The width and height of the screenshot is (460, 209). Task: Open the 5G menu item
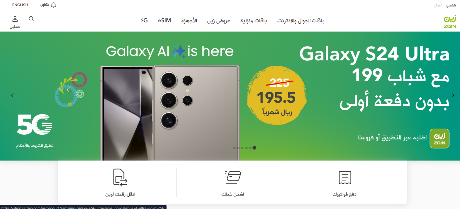tap(144, 20)
